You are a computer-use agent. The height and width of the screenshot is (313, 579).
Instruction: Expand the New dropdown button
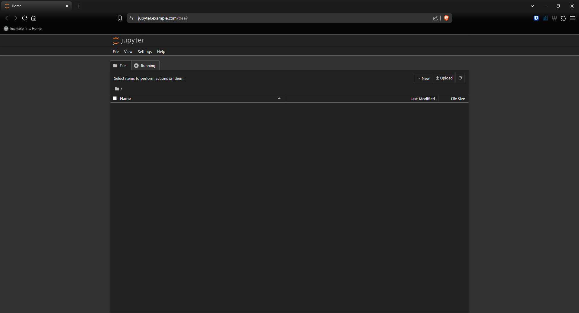point(423,78)
